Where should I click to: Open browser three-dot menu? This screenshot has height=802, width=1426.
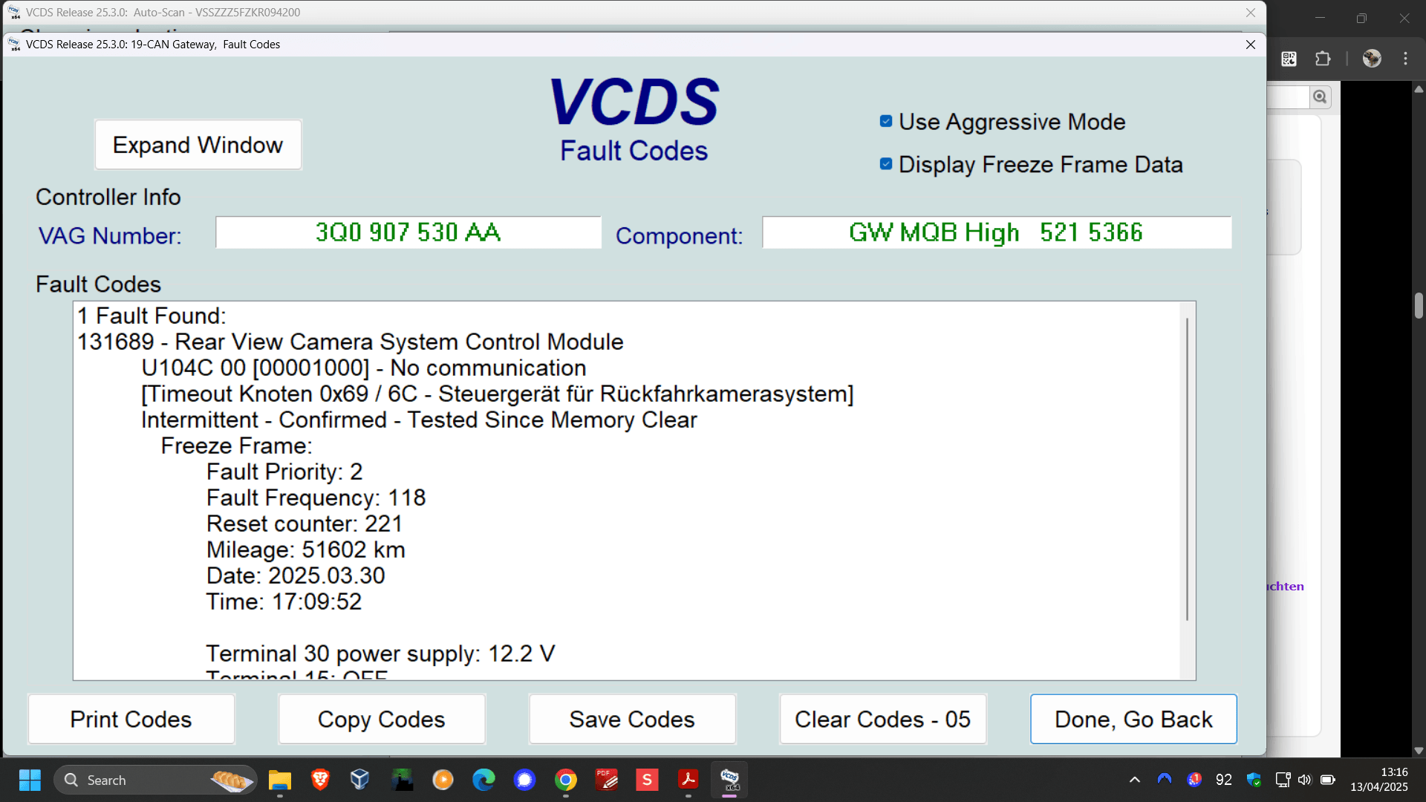point(1405,59)
